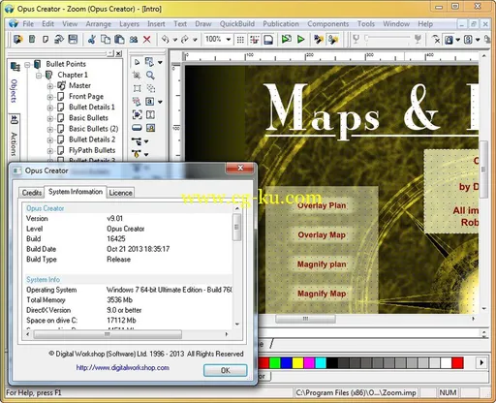Select Basic Bullets (2) page in tree
The image size is (496, 403).
(93, 129)
